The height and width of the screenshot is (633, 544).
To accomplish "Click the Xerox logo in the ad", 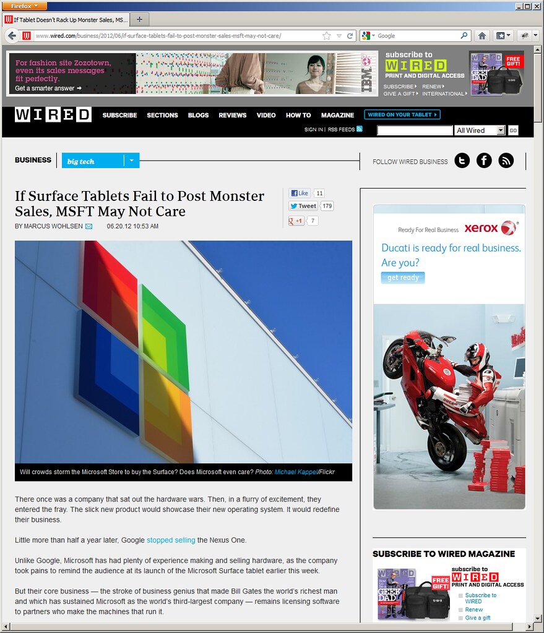I will [491, 228].
